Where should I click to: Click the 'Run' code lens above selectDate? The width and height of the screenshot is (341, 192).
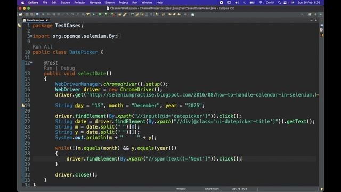pos(48,68)
